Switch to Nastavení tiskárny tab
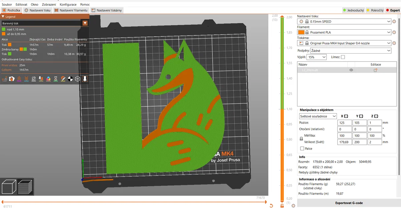The height and width of the screenshot is (208, 401). point(107,10)
